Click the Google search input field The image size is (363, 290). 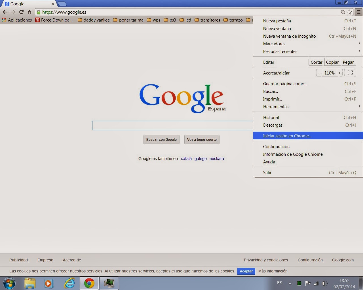coord(172,125)
